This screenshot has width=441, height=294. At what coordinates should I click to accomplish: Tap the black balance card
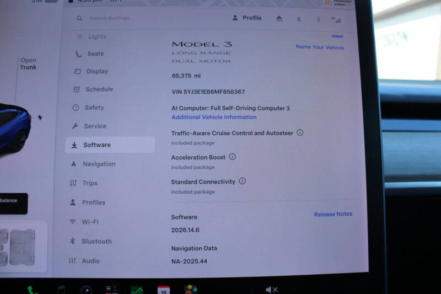13,204
